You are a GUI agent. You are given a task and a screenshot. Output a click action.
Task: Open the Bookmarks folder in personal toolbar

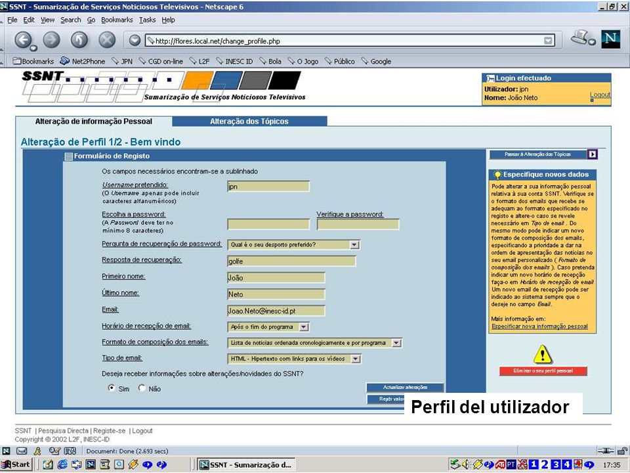tap(33, 61)
